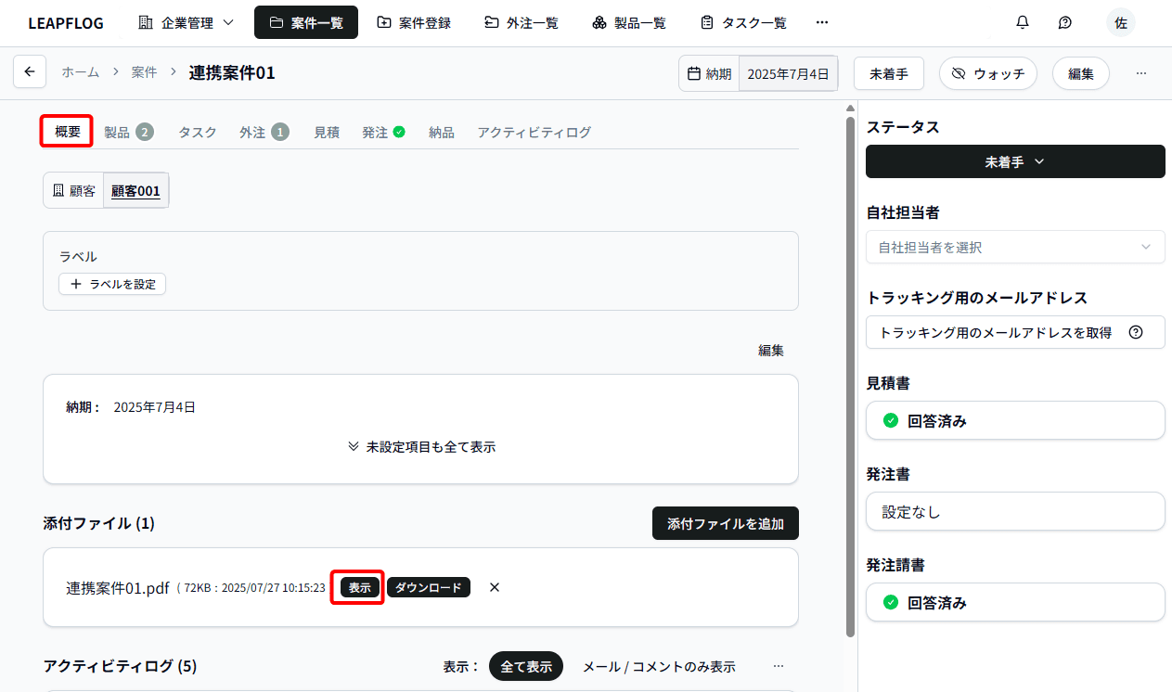Go back using the left arrow icon
Viewport: 1172px width, 692px height.
click(29, 71)
